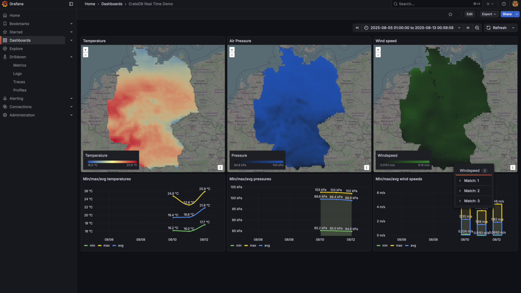Zoom out the time range
Image resolution: width=521 pixels, height=293 pixels.
point(477,28)
